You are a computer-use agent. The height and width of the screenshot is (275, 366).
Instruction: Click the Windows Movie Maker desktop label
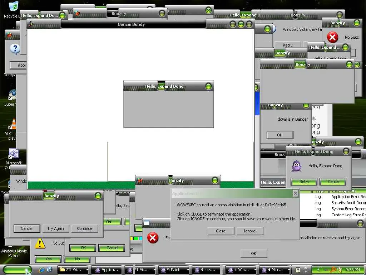(14, 253)
